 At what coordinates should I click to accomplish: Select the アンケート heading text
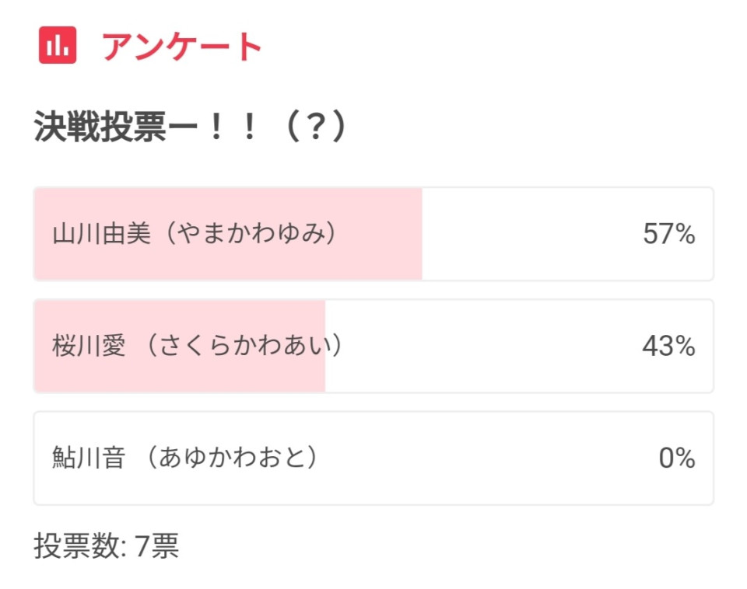(x=181, y=46)
